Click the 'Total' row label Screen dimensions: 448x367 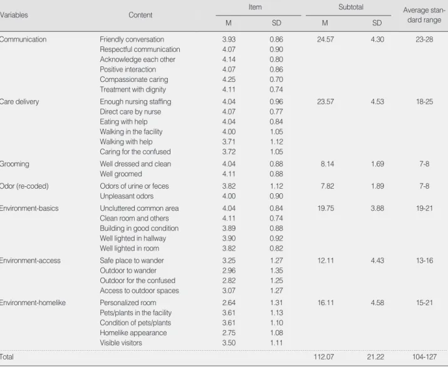coord(7,357)
